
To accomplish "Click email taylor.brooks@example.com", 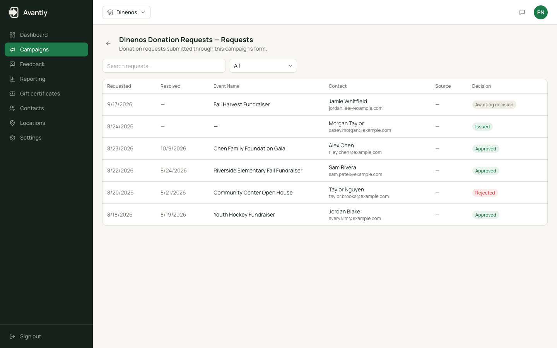I will pos(359,196).
